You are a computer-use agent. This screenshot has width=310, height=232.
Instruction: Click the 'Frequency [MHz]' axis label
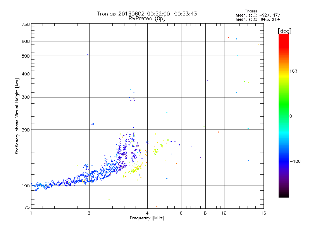147,218
